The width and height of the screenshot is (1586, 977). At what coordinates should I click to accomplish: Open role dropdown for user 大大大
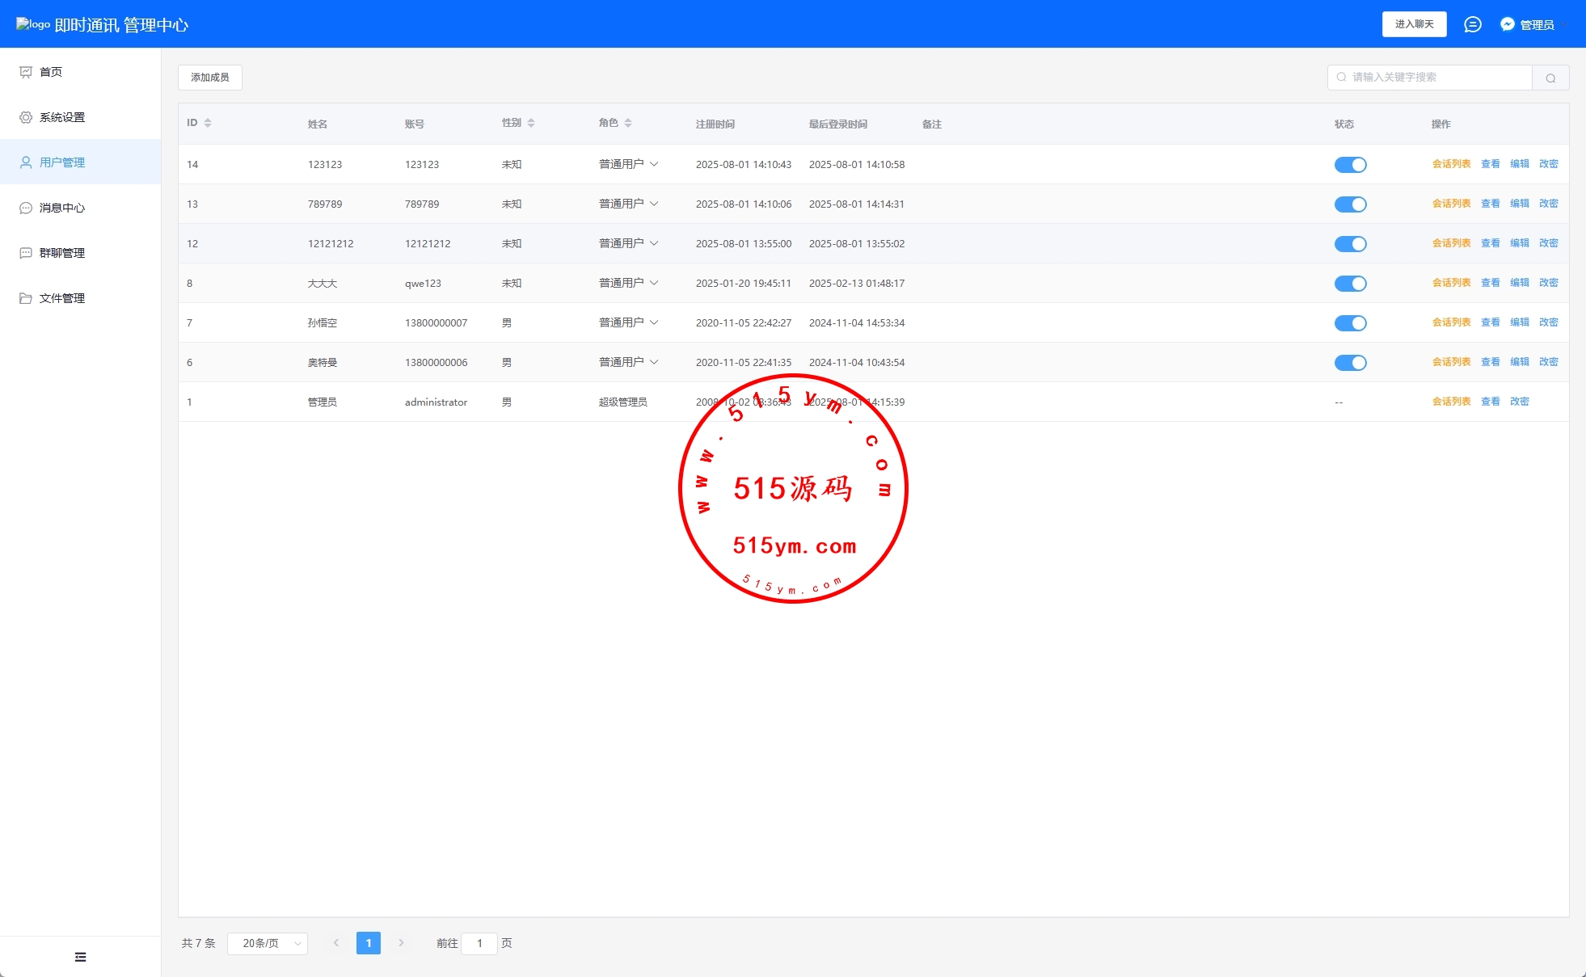click(x=629, y=283)
